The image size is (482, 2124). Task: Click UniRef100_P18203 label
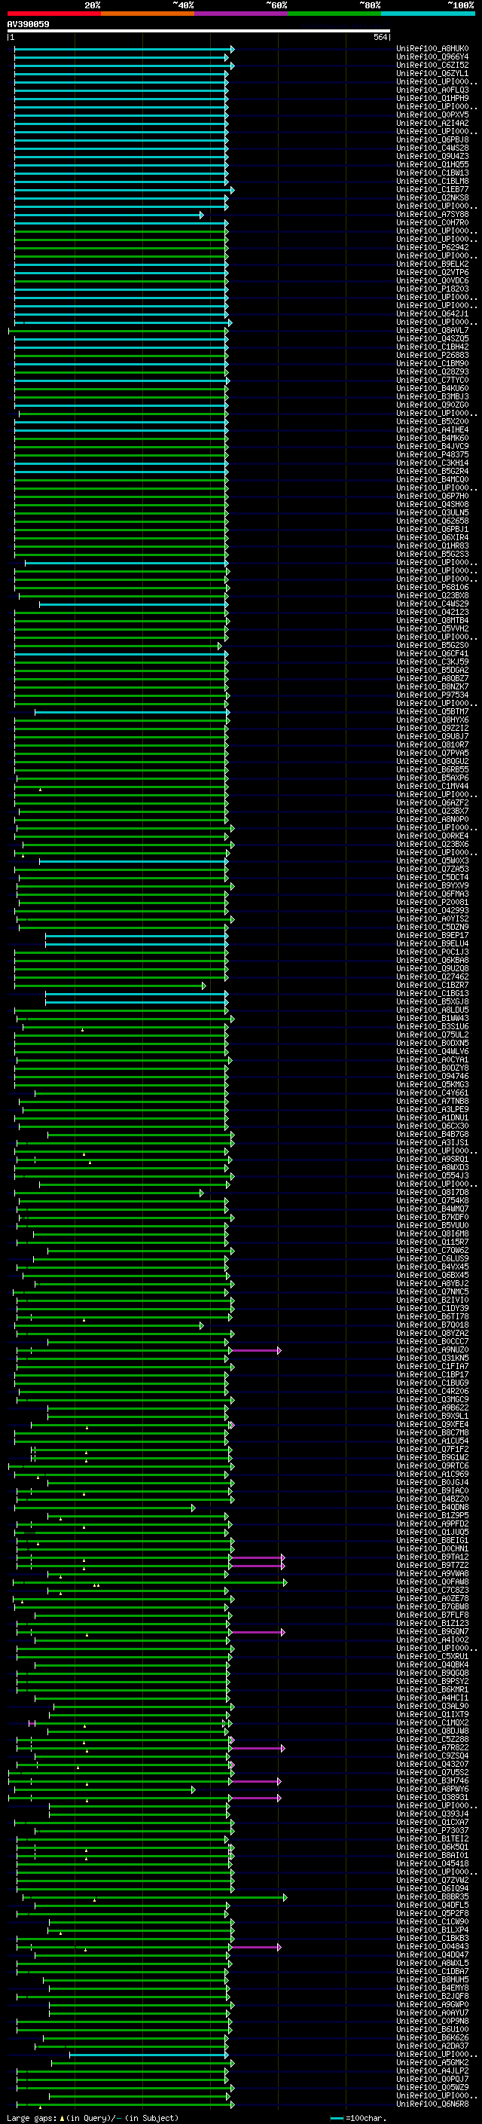[x=432, y=289]
